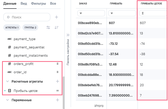Switch to the Вид tab
Screen dimensions: 168x109
[x=23, y=4]
